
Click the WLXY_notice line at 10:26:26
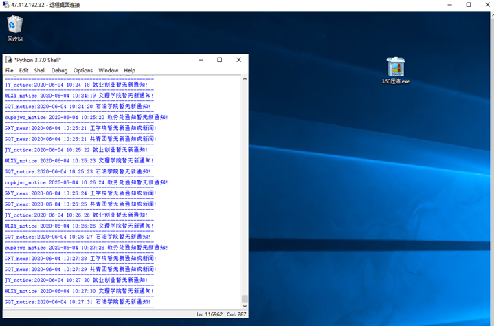click(79, 226)
